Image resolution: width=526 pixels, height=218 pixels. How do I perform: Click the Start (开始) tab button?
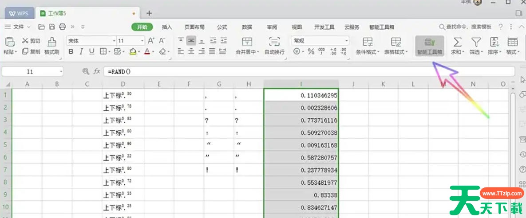pos(142,27)
